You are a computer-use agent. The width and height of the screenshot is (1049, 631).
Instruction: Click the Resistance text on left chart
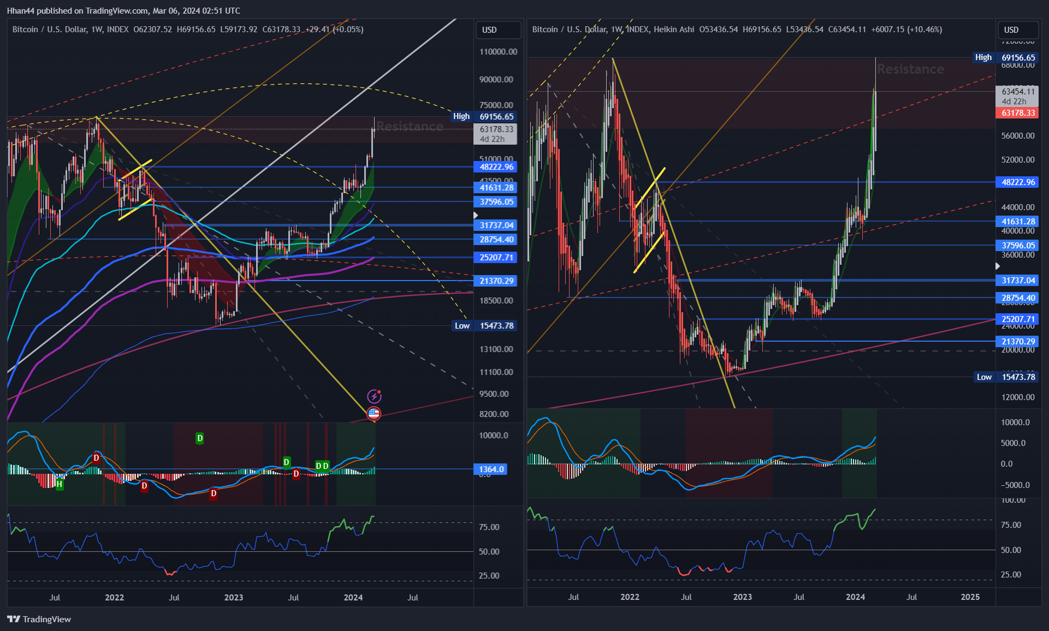tap(410, 127)
